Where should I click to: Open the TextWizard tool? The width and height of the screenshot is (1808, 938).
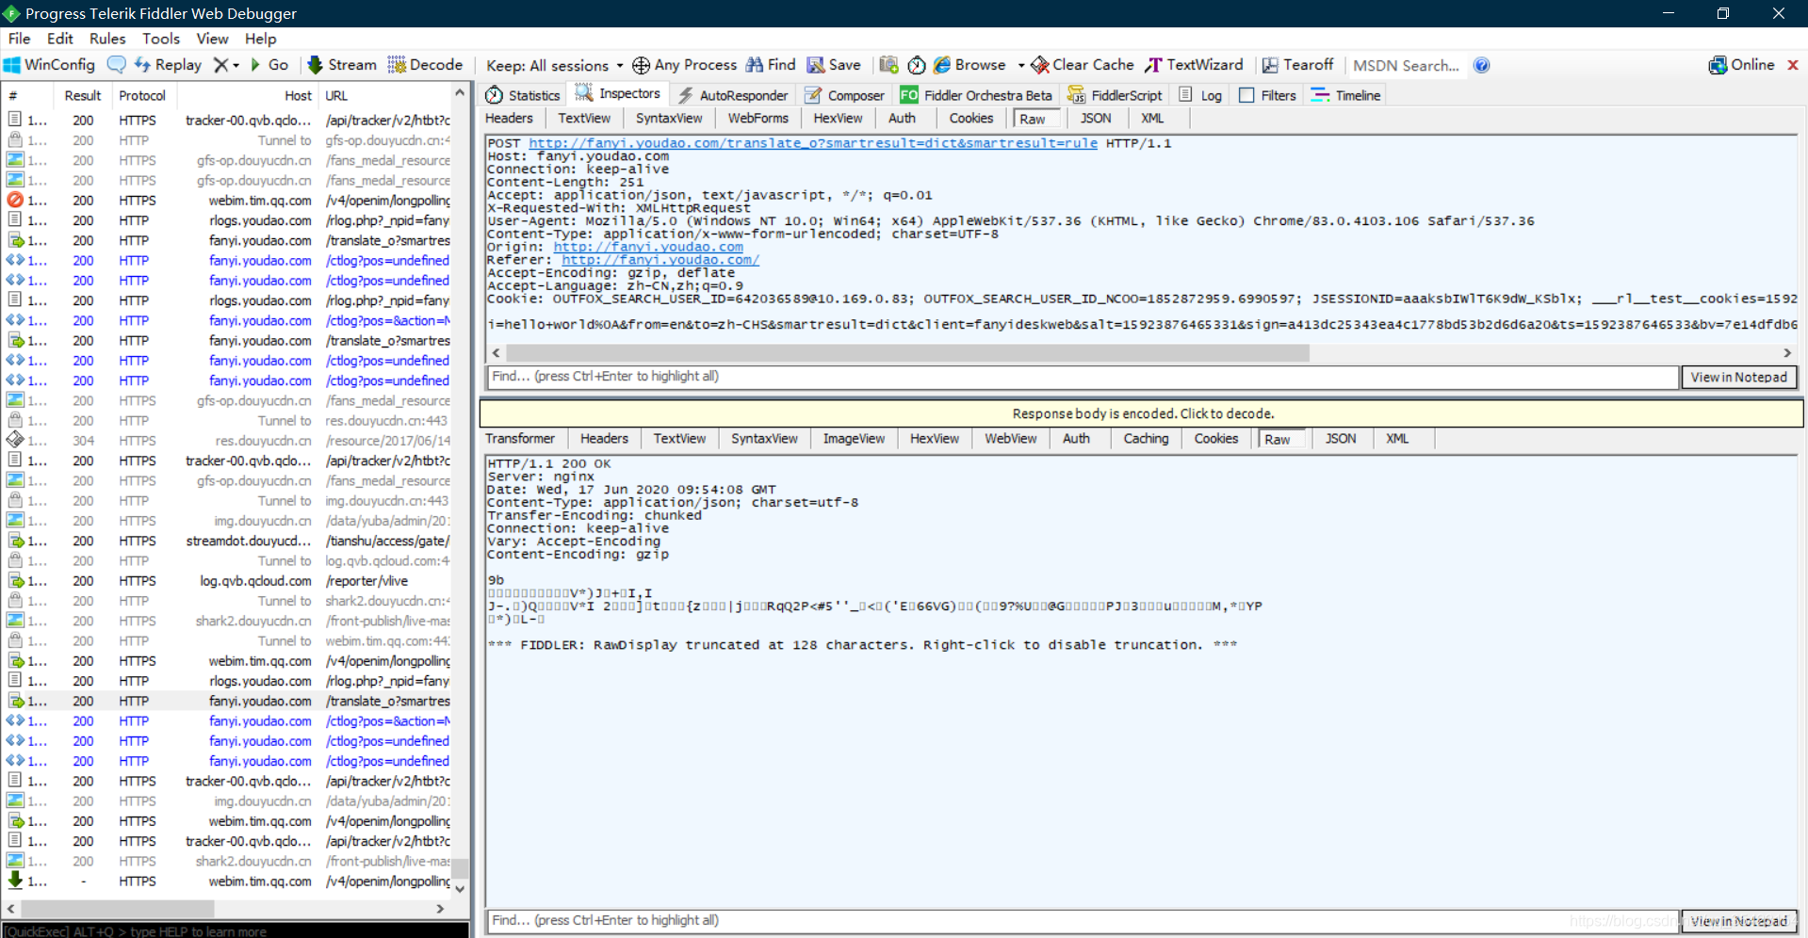[x=1194, y=65]
